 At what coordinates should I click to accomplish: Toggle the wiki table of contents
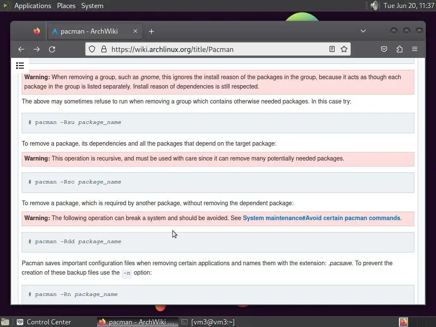[20, 66]
